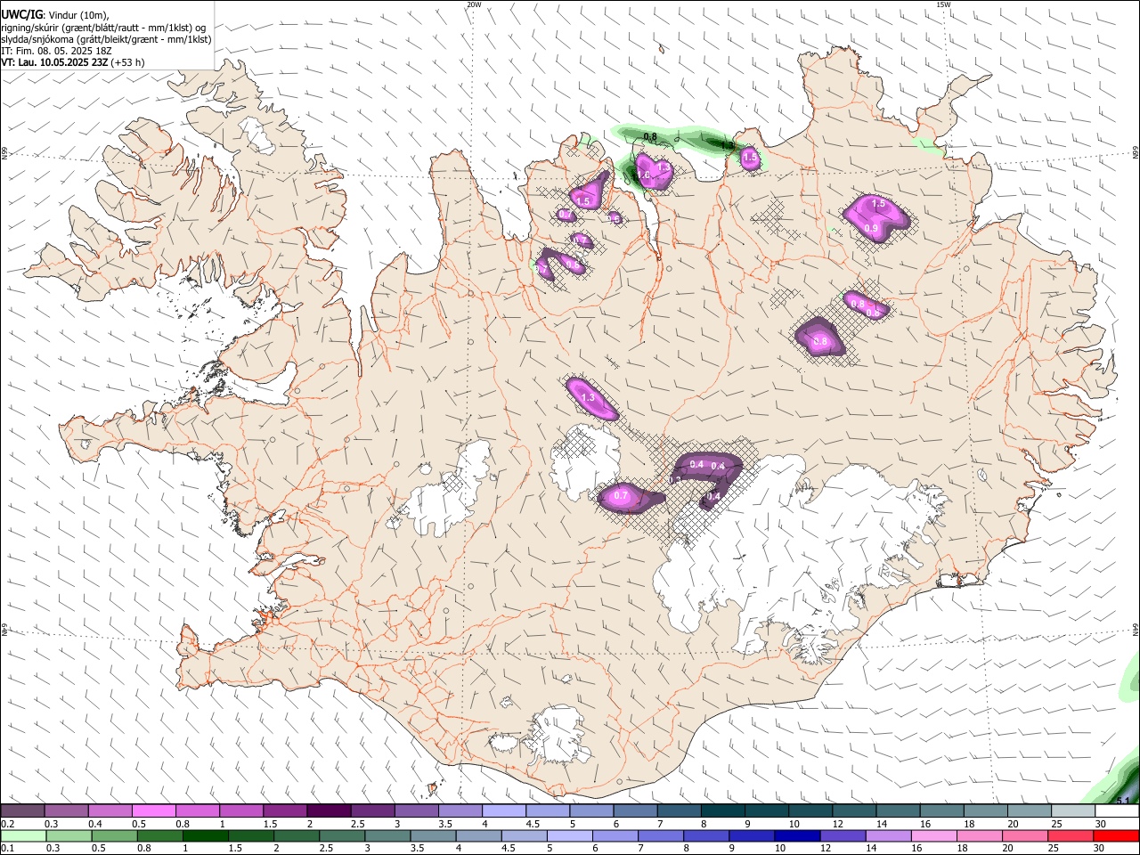Click the palest green first swatch of rain scale
Image resolution: width=1140 pixels, height=855 pixels.
pyautogui.click(x=22, y=836)
